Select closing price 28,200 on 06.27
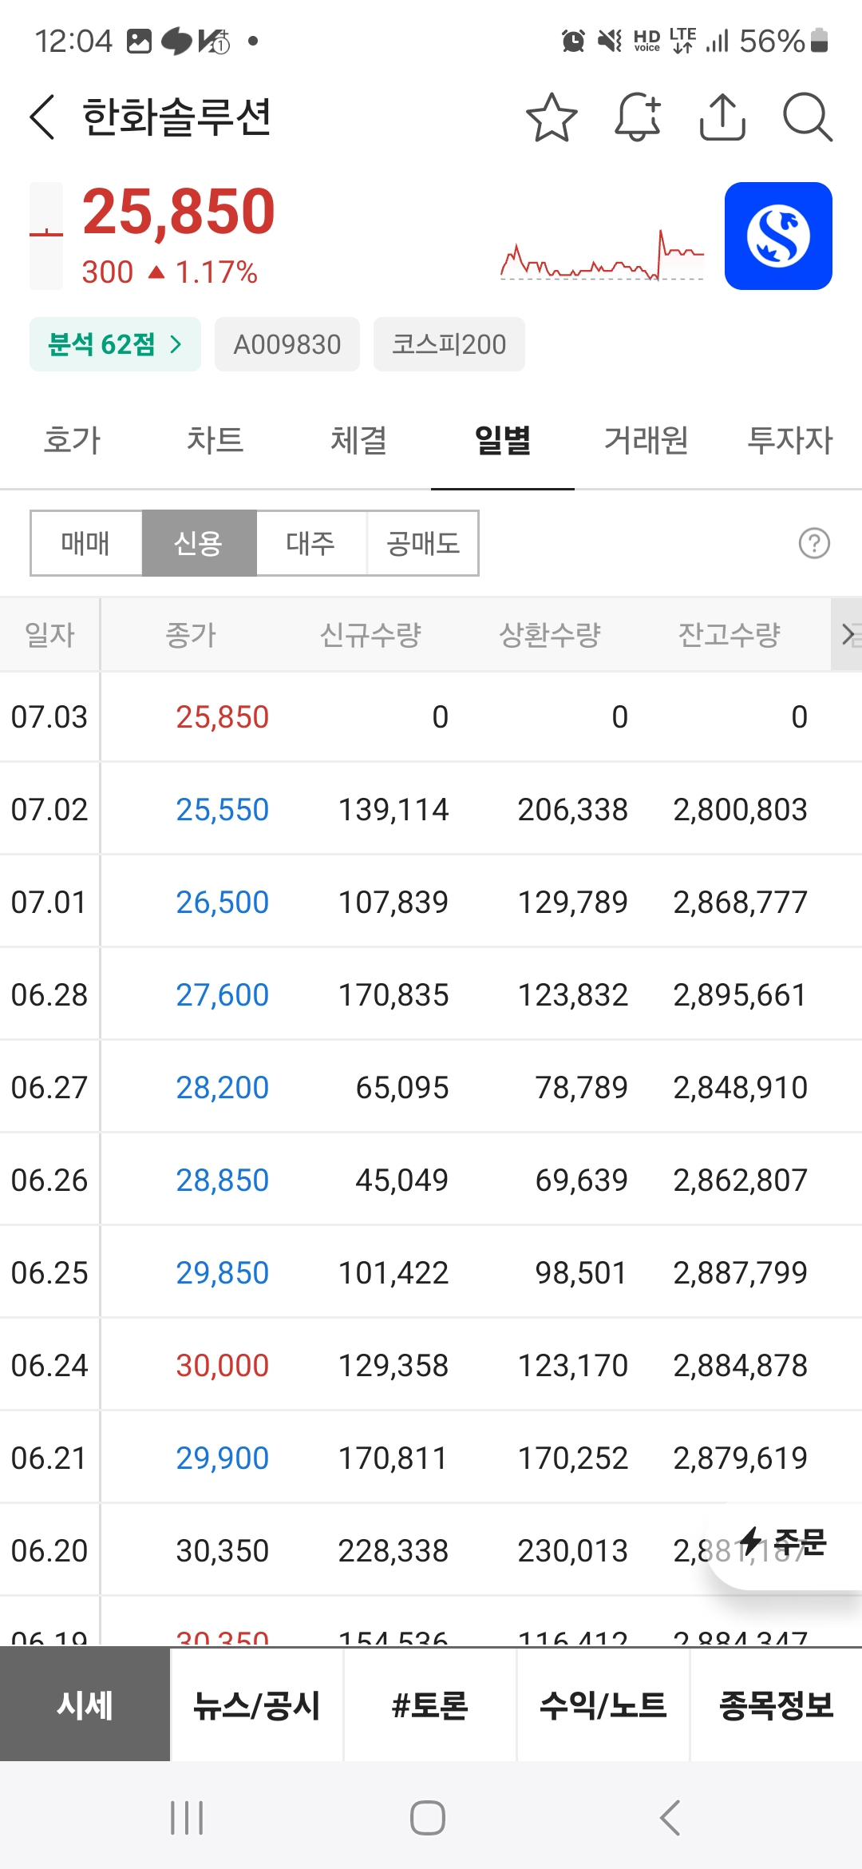This screenshot has height=1869, width=862. pos(223,1088)
